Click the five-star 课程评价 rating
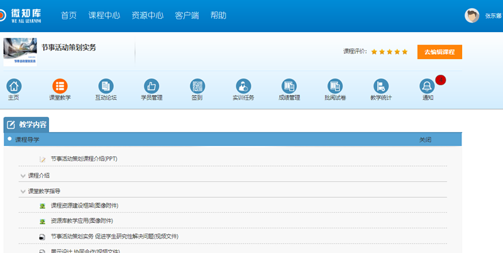 pyautogui.click(x=389, y=52)
